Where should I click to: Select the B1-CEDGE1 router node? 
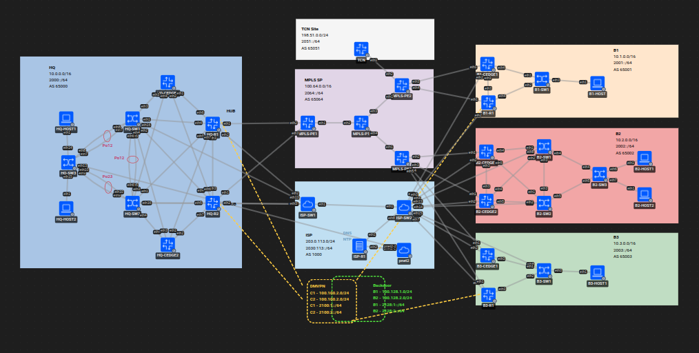pyautogui.click(x=487, y=64)
